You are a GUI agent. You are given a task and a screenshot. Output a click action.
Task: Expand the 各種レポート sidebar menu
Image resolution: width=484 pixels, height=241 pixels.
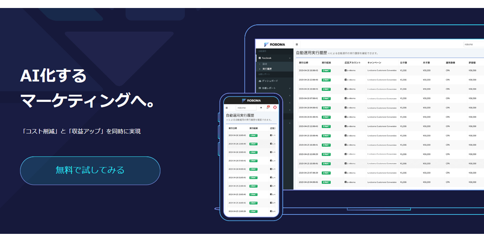[290, 88]
